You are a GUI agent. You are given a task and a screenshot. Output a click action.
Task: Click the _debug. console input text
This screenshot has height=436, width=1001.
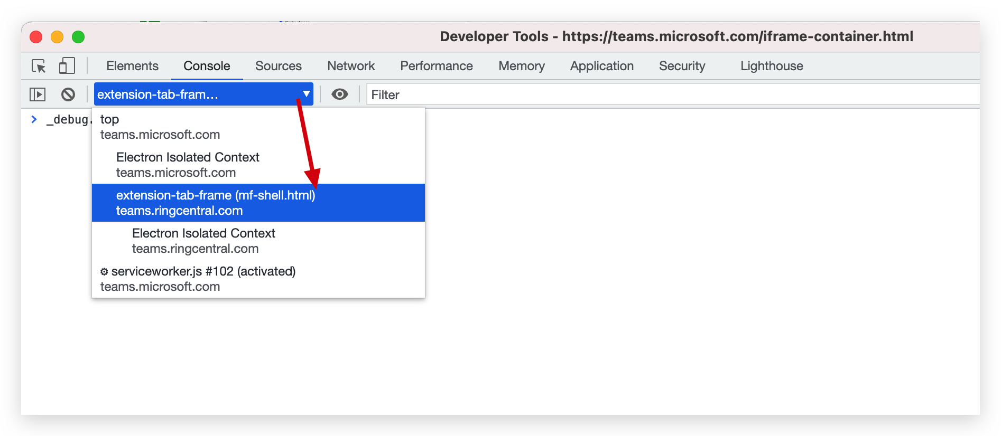tap(69, 120)
